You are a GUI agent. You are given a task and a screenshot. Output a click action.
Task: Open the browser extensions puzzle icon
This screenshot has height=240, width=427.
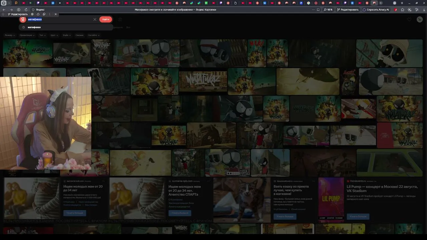point(403,10)
